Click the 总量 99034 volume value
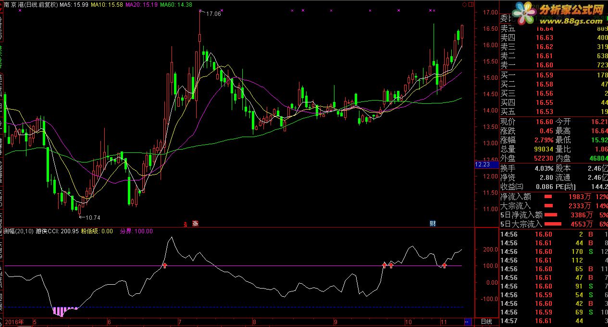The width and height of the screenshot is (608, 327). [x=543, y=149]
